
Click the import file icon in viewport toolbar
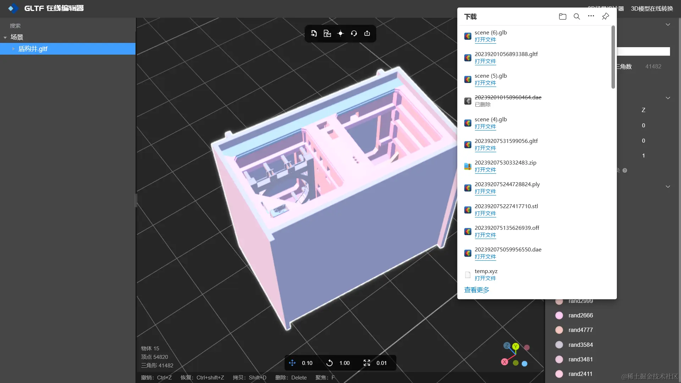pos(314,33)
